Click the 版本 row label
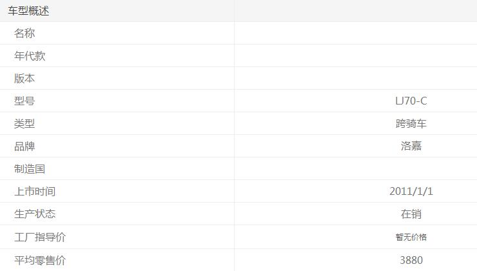The image size is (477, 271). click(24, 79)
